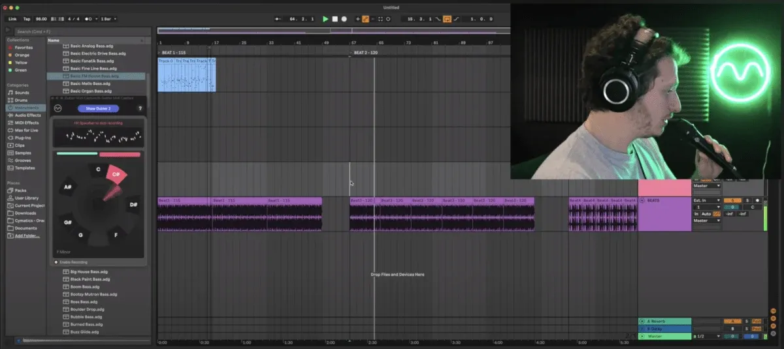Open Current Project in Places

point(27,205)
